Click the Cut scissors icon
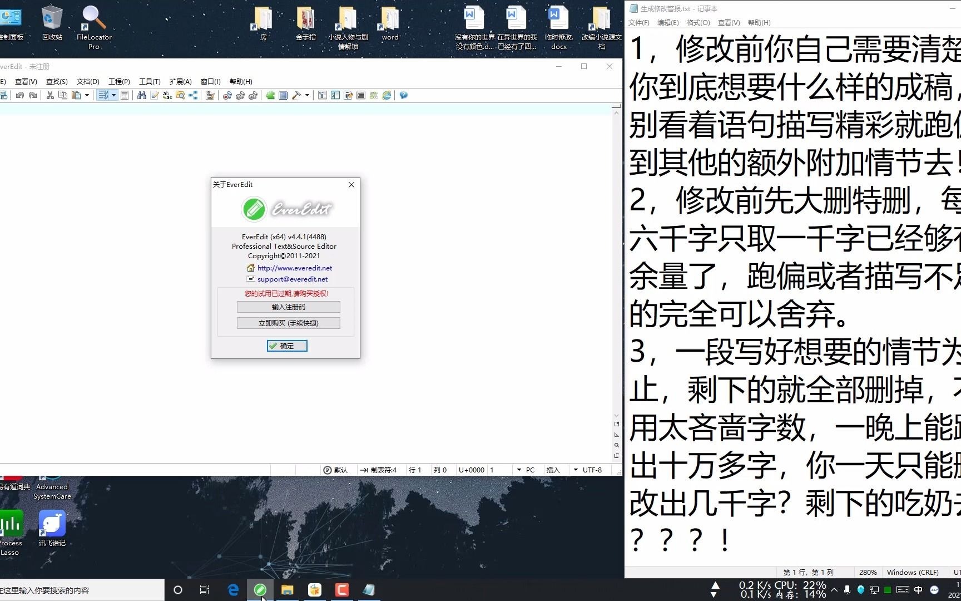961x601 pixels. click(50, 95)
